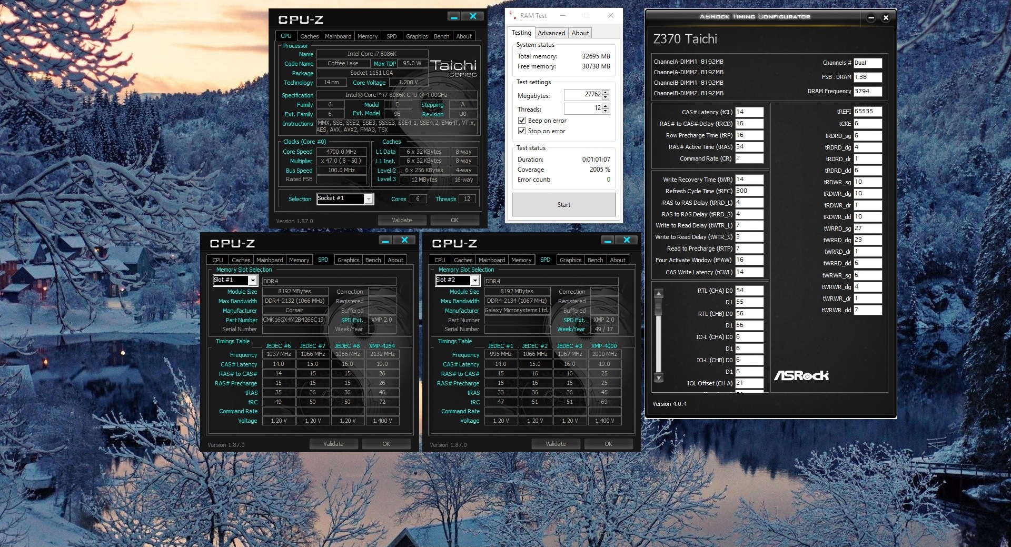Click the tREFI field showing 65535
Screen dimensions: 1011x547
[868, 112]
